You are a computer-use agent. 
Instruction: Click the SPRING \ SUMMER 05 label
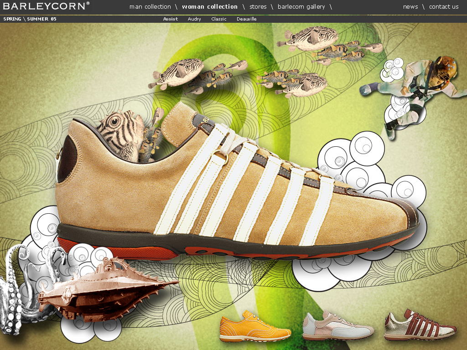(x=30, y=19)
